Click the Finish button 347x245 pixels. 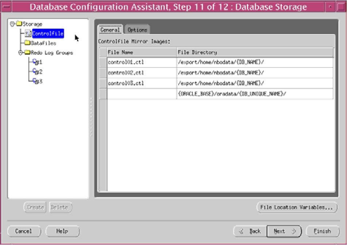pyautogui.click(x=323, y=231)
